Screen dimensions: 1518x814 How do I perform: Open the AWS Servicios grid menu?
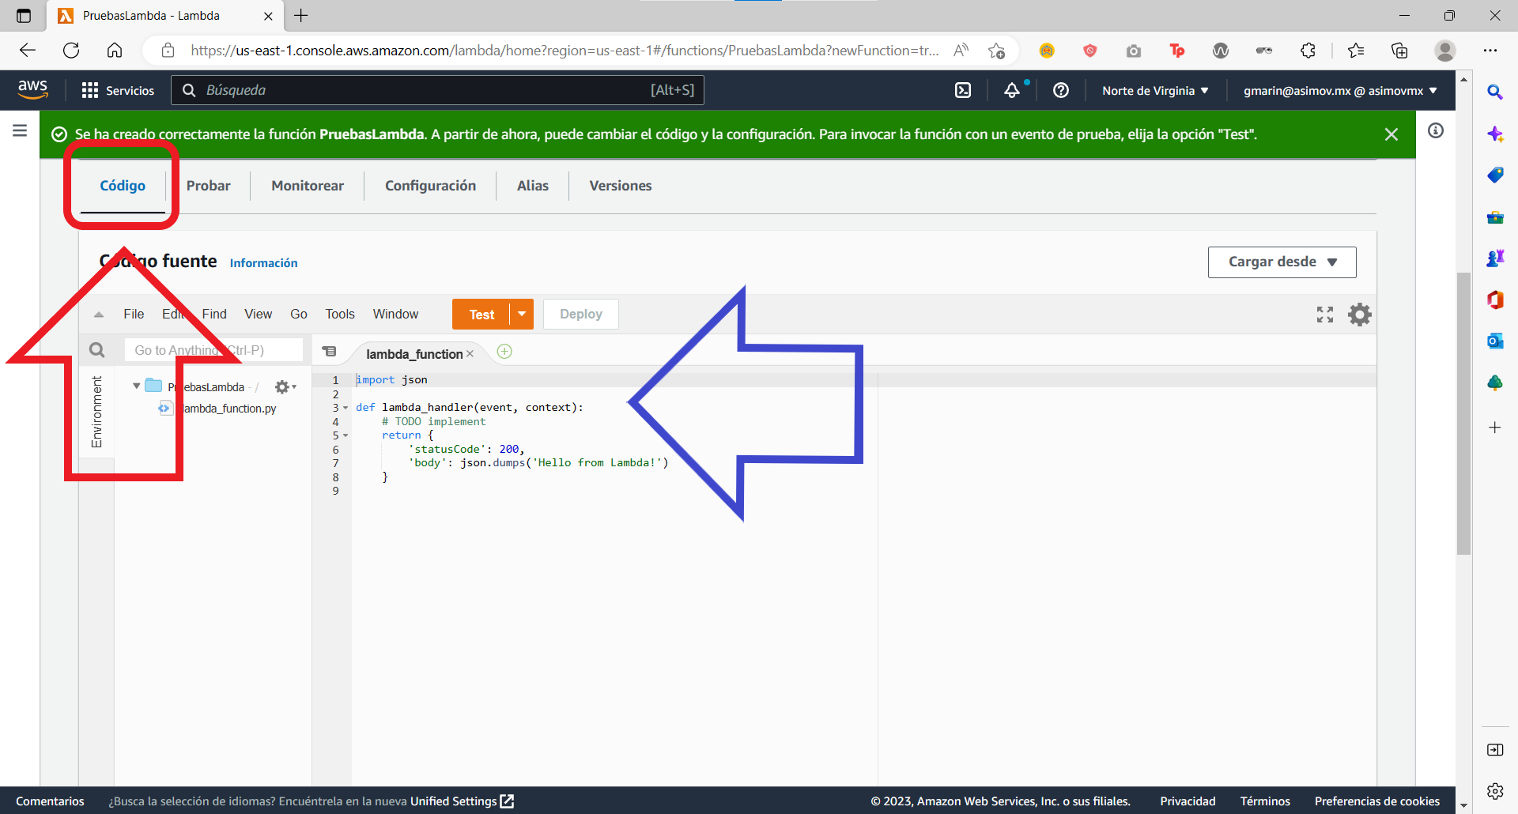(118, 90)
